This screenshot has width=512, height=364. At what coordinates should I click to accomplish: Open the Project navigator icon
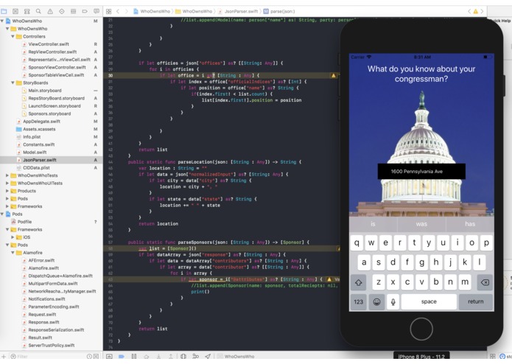[4, 12]
